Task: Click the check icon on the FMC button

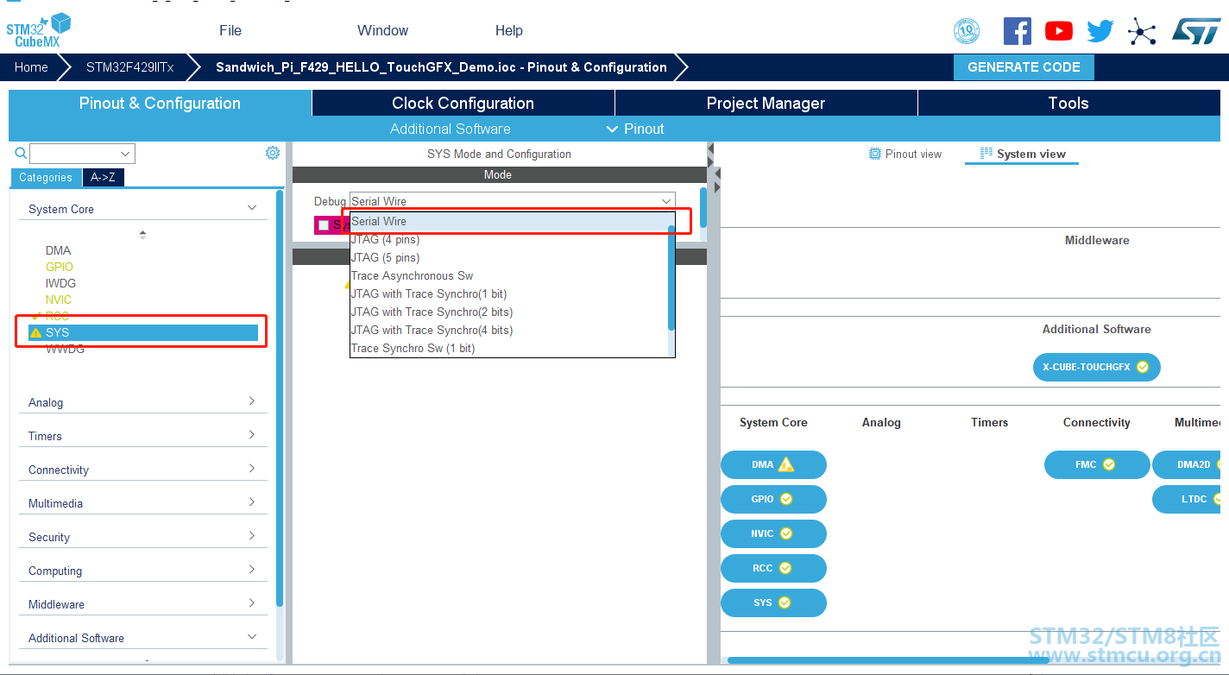Action: point(1109,464)
